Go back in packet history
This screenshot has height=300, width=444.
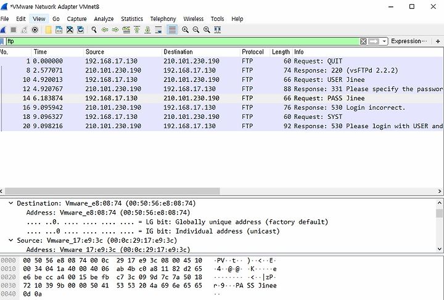[105, 30]
